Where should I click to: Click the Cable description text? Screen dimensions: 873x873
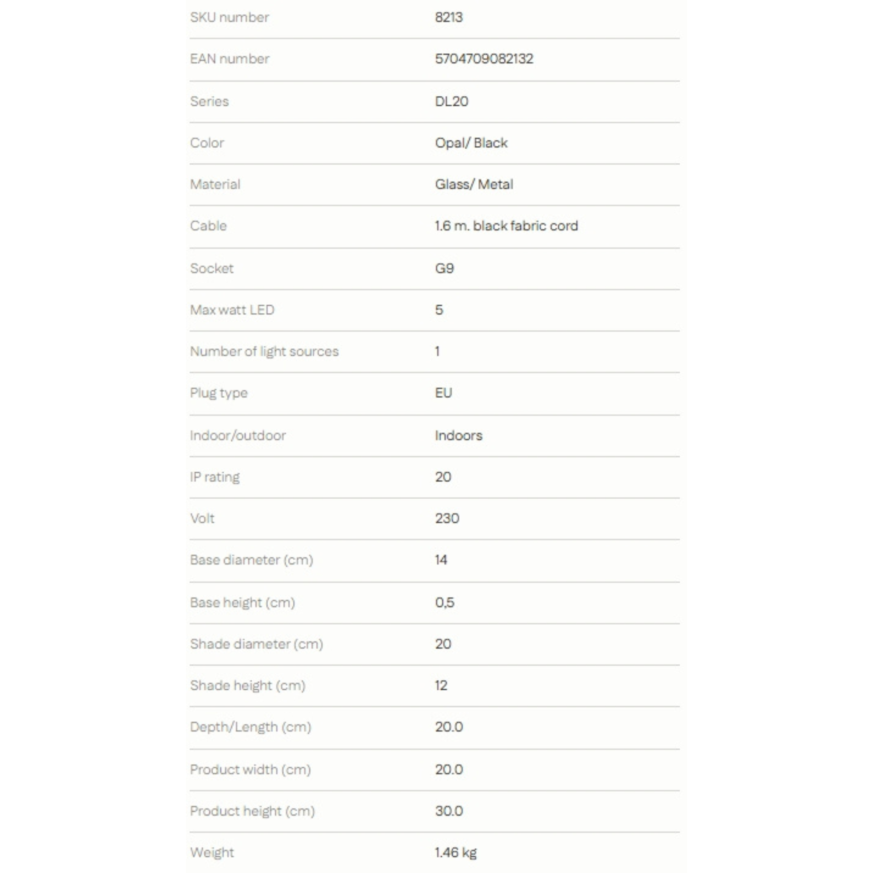point(506,226)
